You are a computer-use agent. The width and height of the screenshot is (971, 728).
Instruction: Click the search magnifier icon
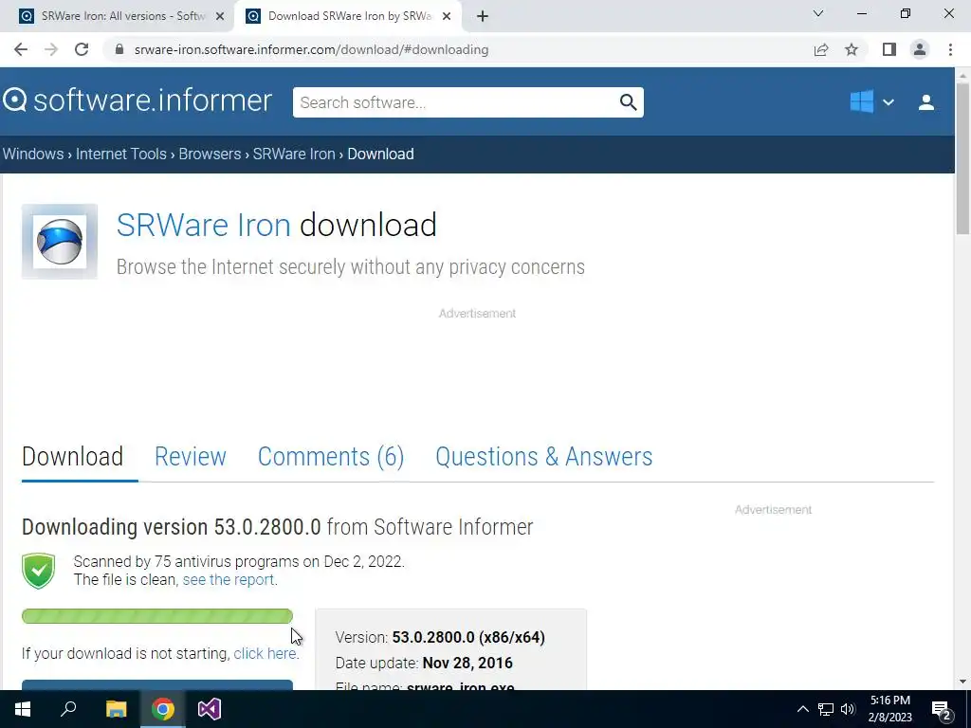click(x=628, y=102)
